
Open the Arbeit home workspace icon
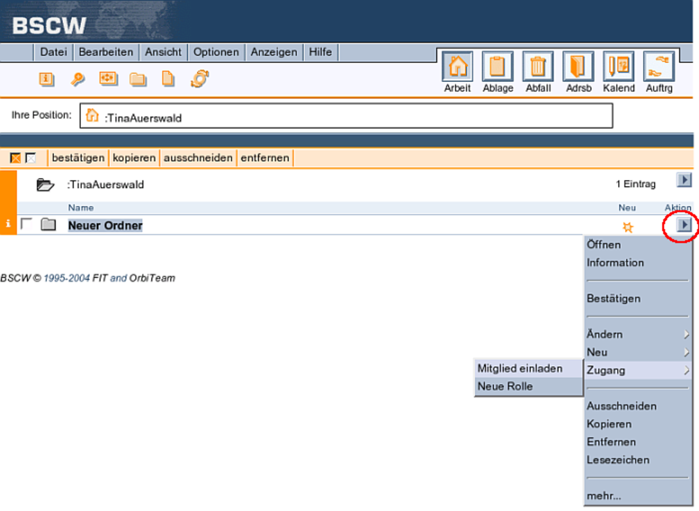pos(457,67)
